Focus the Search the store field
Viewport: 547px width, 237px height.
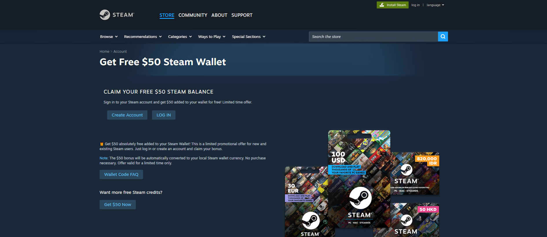click(373, 37)
